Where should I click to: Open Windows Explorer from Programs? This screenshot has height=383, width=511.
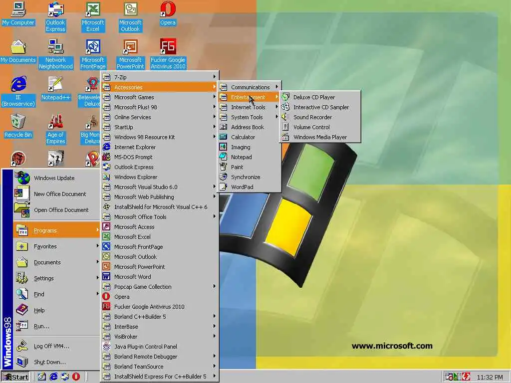[159, 177]
